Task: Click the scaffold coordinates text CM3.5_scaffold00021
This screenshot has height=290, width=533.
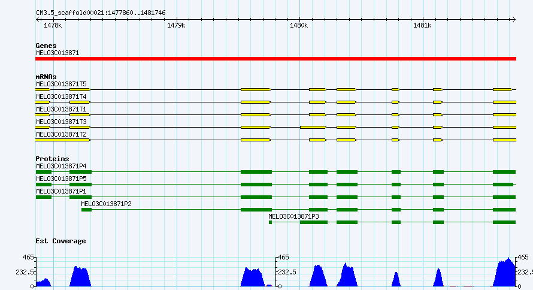Action: (101, 13)
